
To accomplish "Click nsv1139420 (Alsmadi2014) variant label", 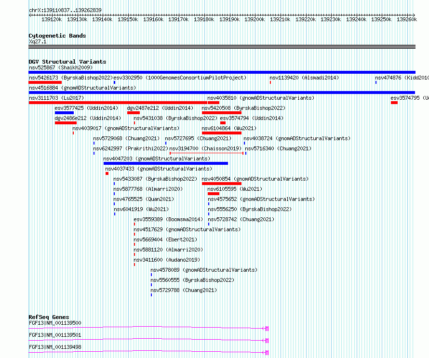I will pyautogui.click(x=304, y=78).
